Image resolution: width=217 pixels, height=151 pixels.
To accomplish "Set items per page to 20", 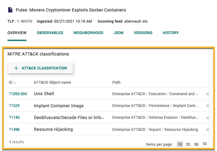I will tap(188, 144).
